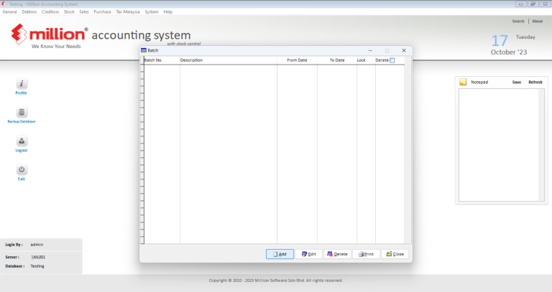Click the To Date column header
This screenshot has width=552, height=292.
(x=337, y=60)
